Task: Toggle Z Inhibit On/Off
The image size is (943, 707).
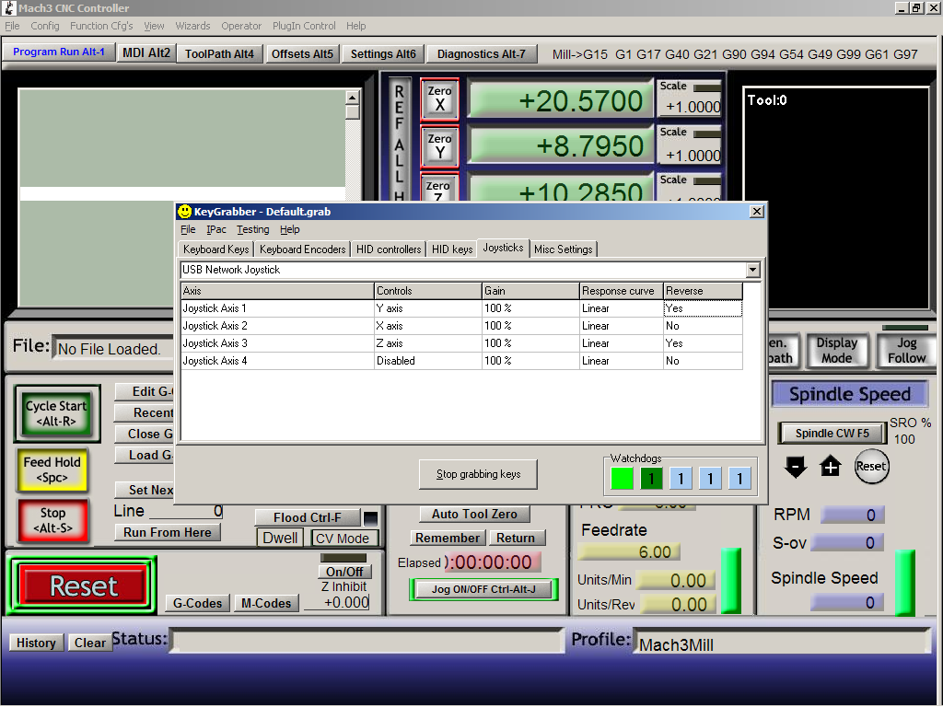Action: coord(344,572)
